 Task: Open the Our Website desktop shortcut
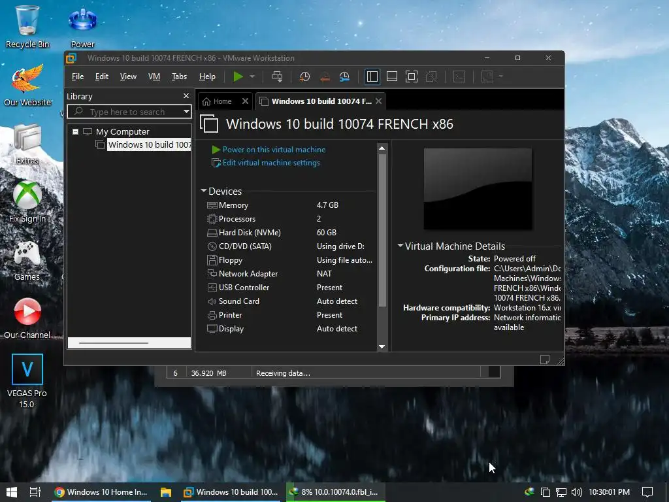[27, 85]
